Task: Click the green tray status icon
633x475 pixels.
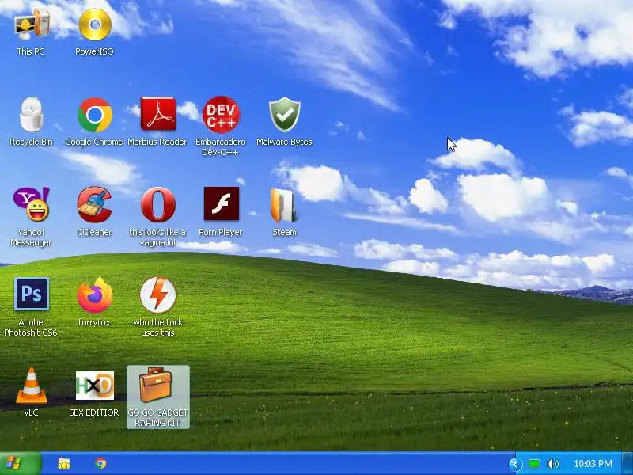Action: [x=534, y=464]
